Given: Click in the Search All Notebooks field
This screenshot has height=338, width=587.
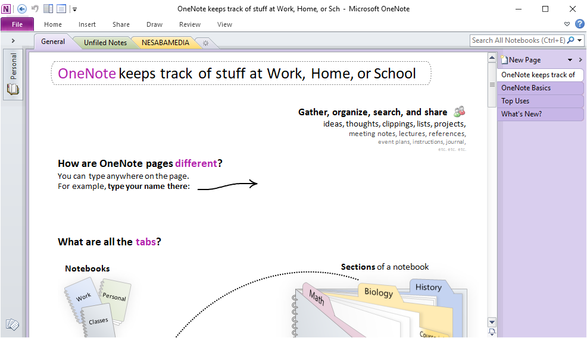Looking at the screenshot, I should (x=517, y=40).
